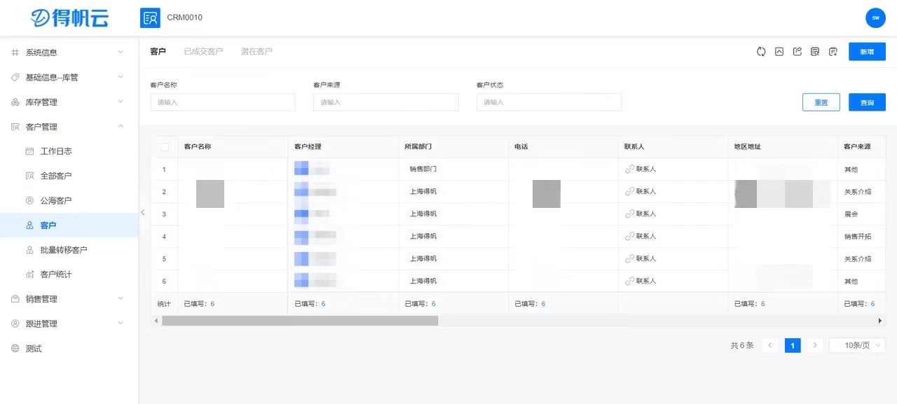The height and width of the screenshot is (404, 897).
Task: Open the share icon in the toolbar
Action: coord(797,51)
